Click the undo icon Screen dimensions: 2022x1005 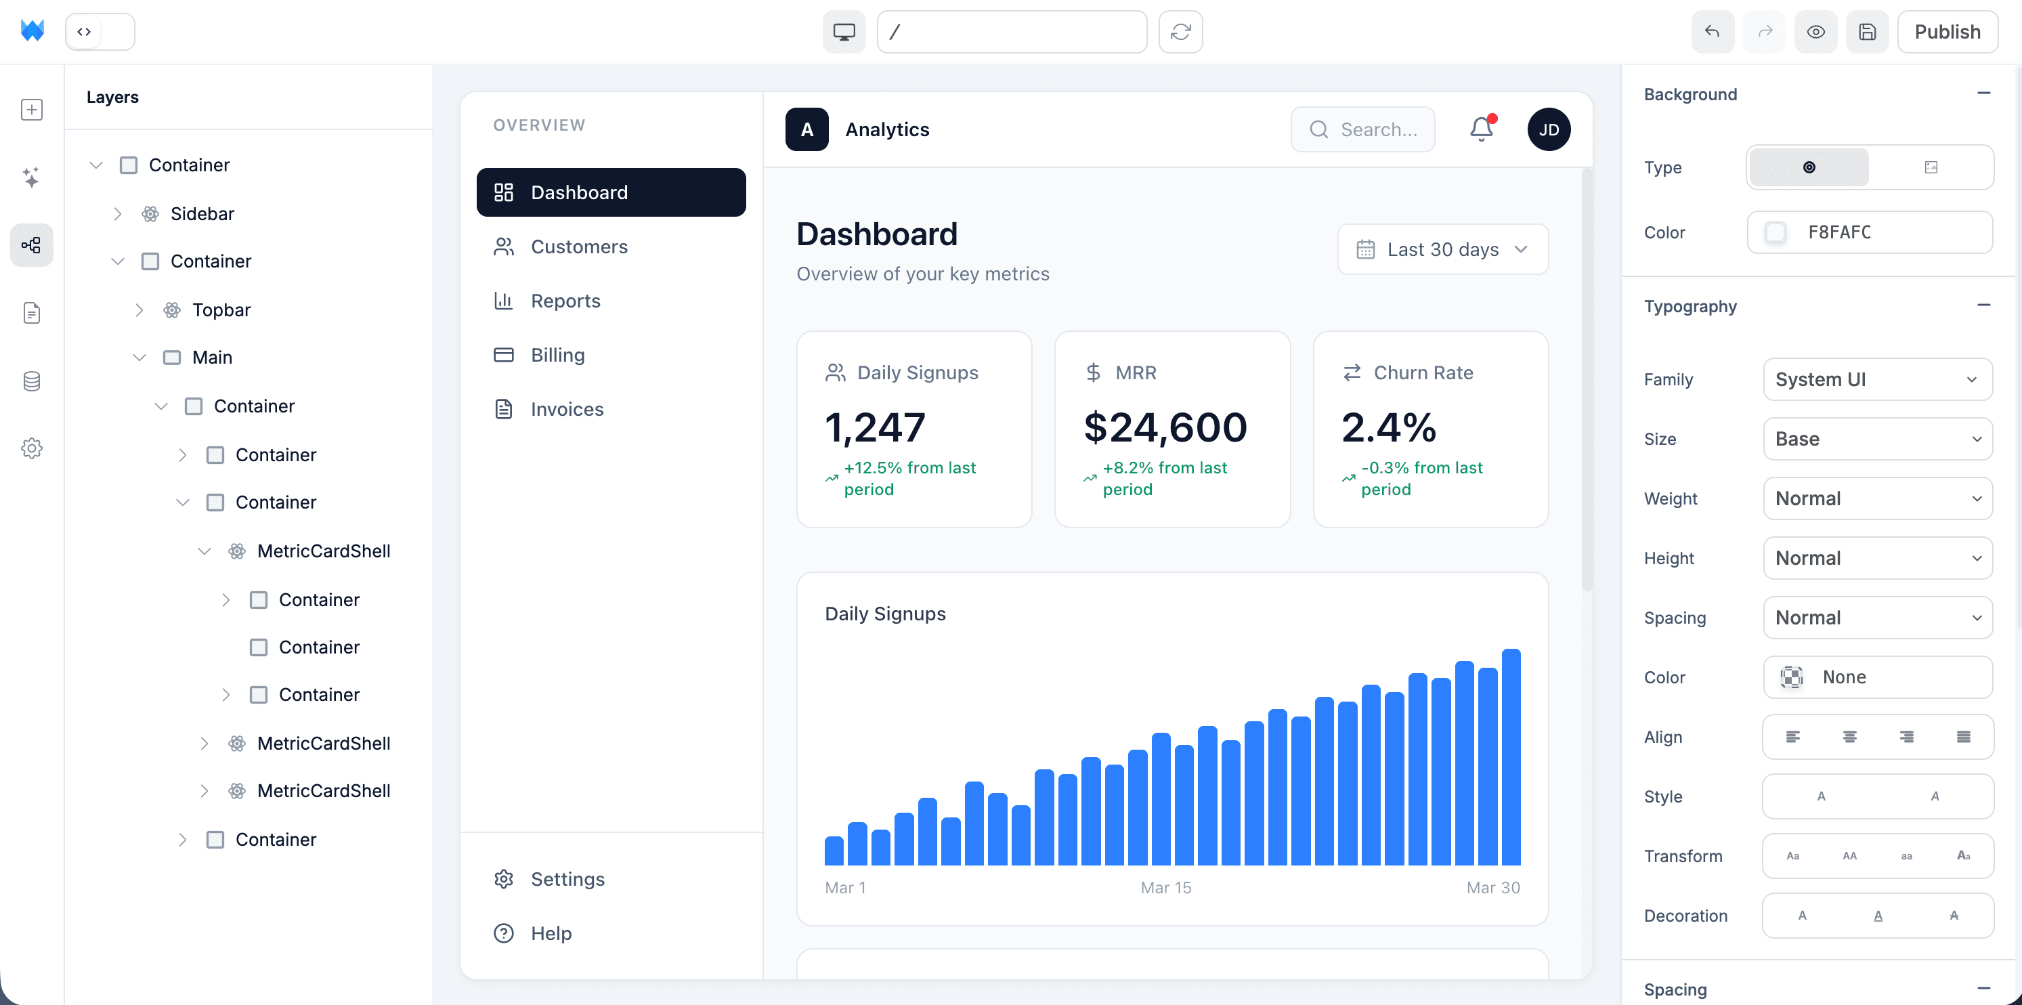[1713, 31]
